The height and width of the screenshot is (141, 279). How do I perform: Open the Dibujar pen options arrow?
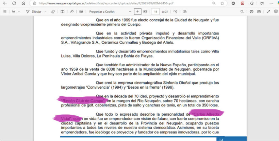(45, 11)
